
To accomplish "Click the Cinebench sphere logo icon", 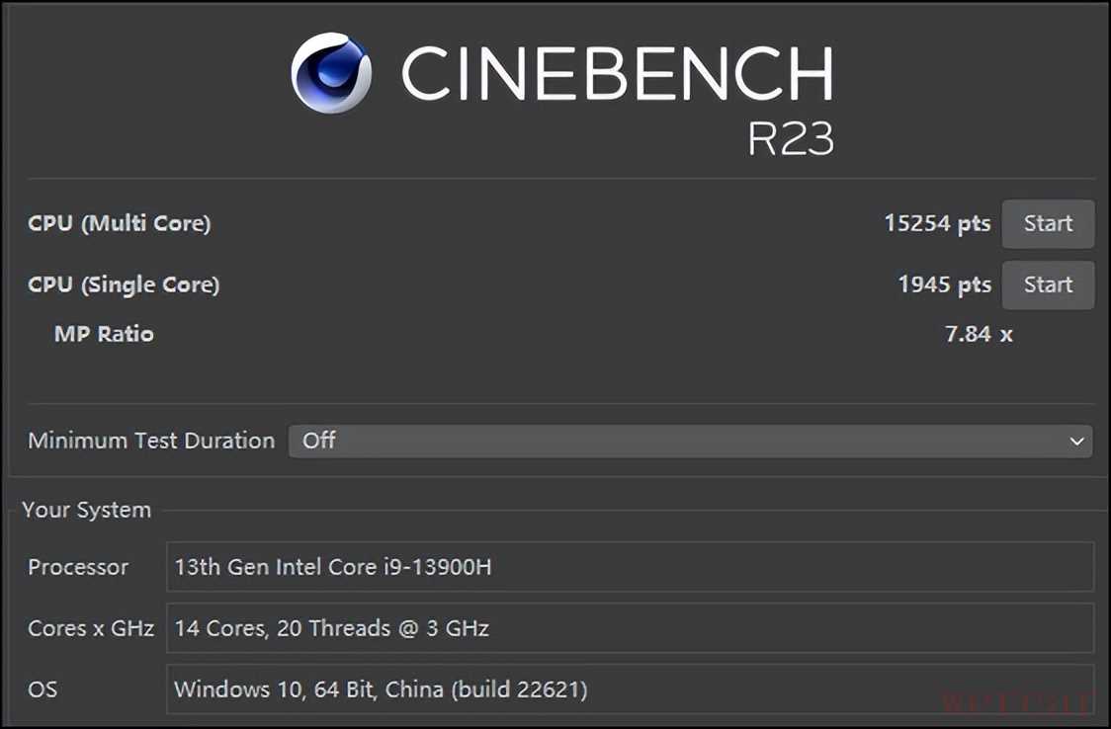I will click(x=332, y=73).
